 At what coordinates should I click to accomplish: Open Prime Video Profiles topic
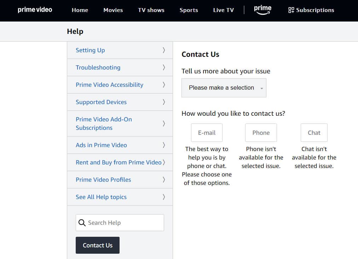pyautogui.click(x=120, y=180)
